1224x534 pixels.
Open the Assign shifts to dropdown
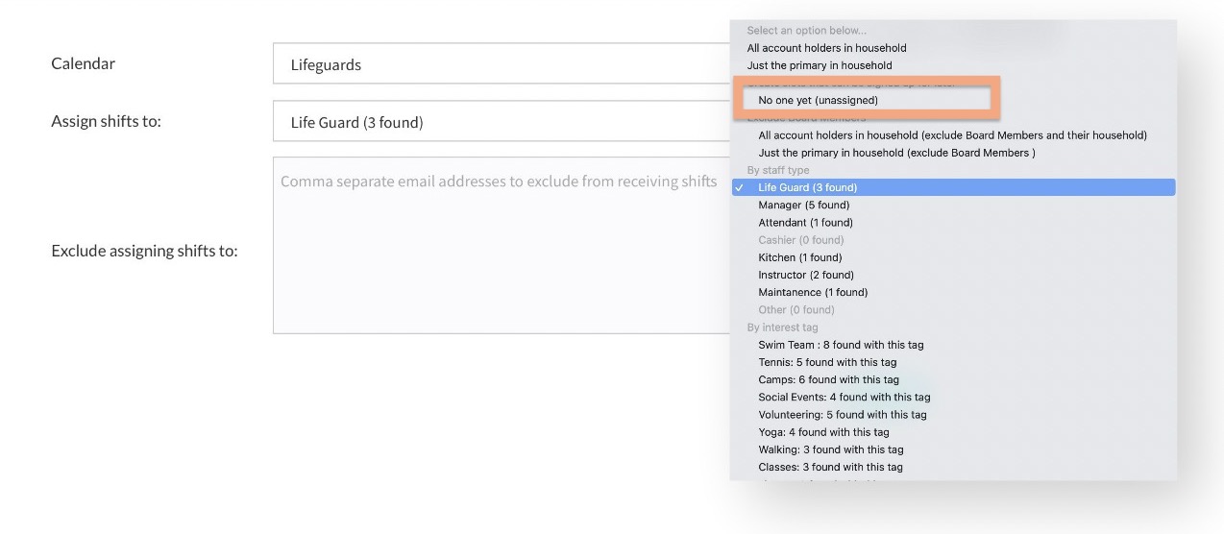[x=500, y=122]
